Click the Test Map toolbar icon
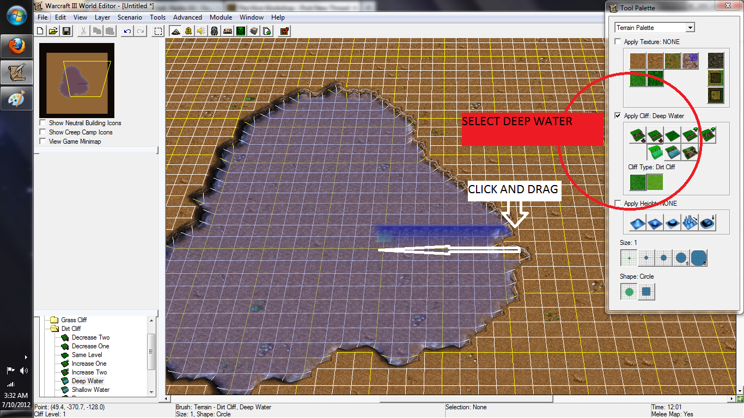Image resolution: width=744 pixels, height=418 pixels. [284, 31]
